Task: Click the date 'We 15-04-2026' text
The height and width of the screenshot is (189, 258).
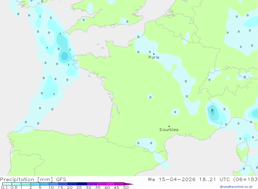Action: (x=172, y=179)
